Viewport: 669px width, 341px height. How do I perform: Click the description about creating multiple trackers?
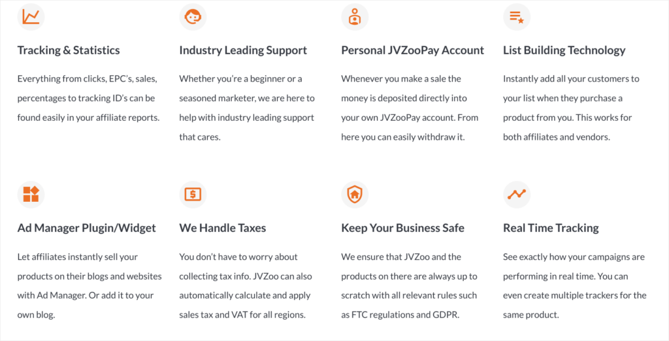pyautogui.click(x=575, y=286)
